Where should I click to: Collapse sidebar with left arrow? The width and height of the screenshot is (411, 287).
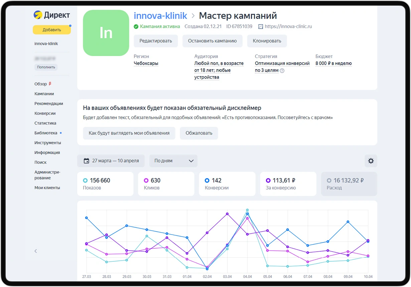tap(36, 251)
